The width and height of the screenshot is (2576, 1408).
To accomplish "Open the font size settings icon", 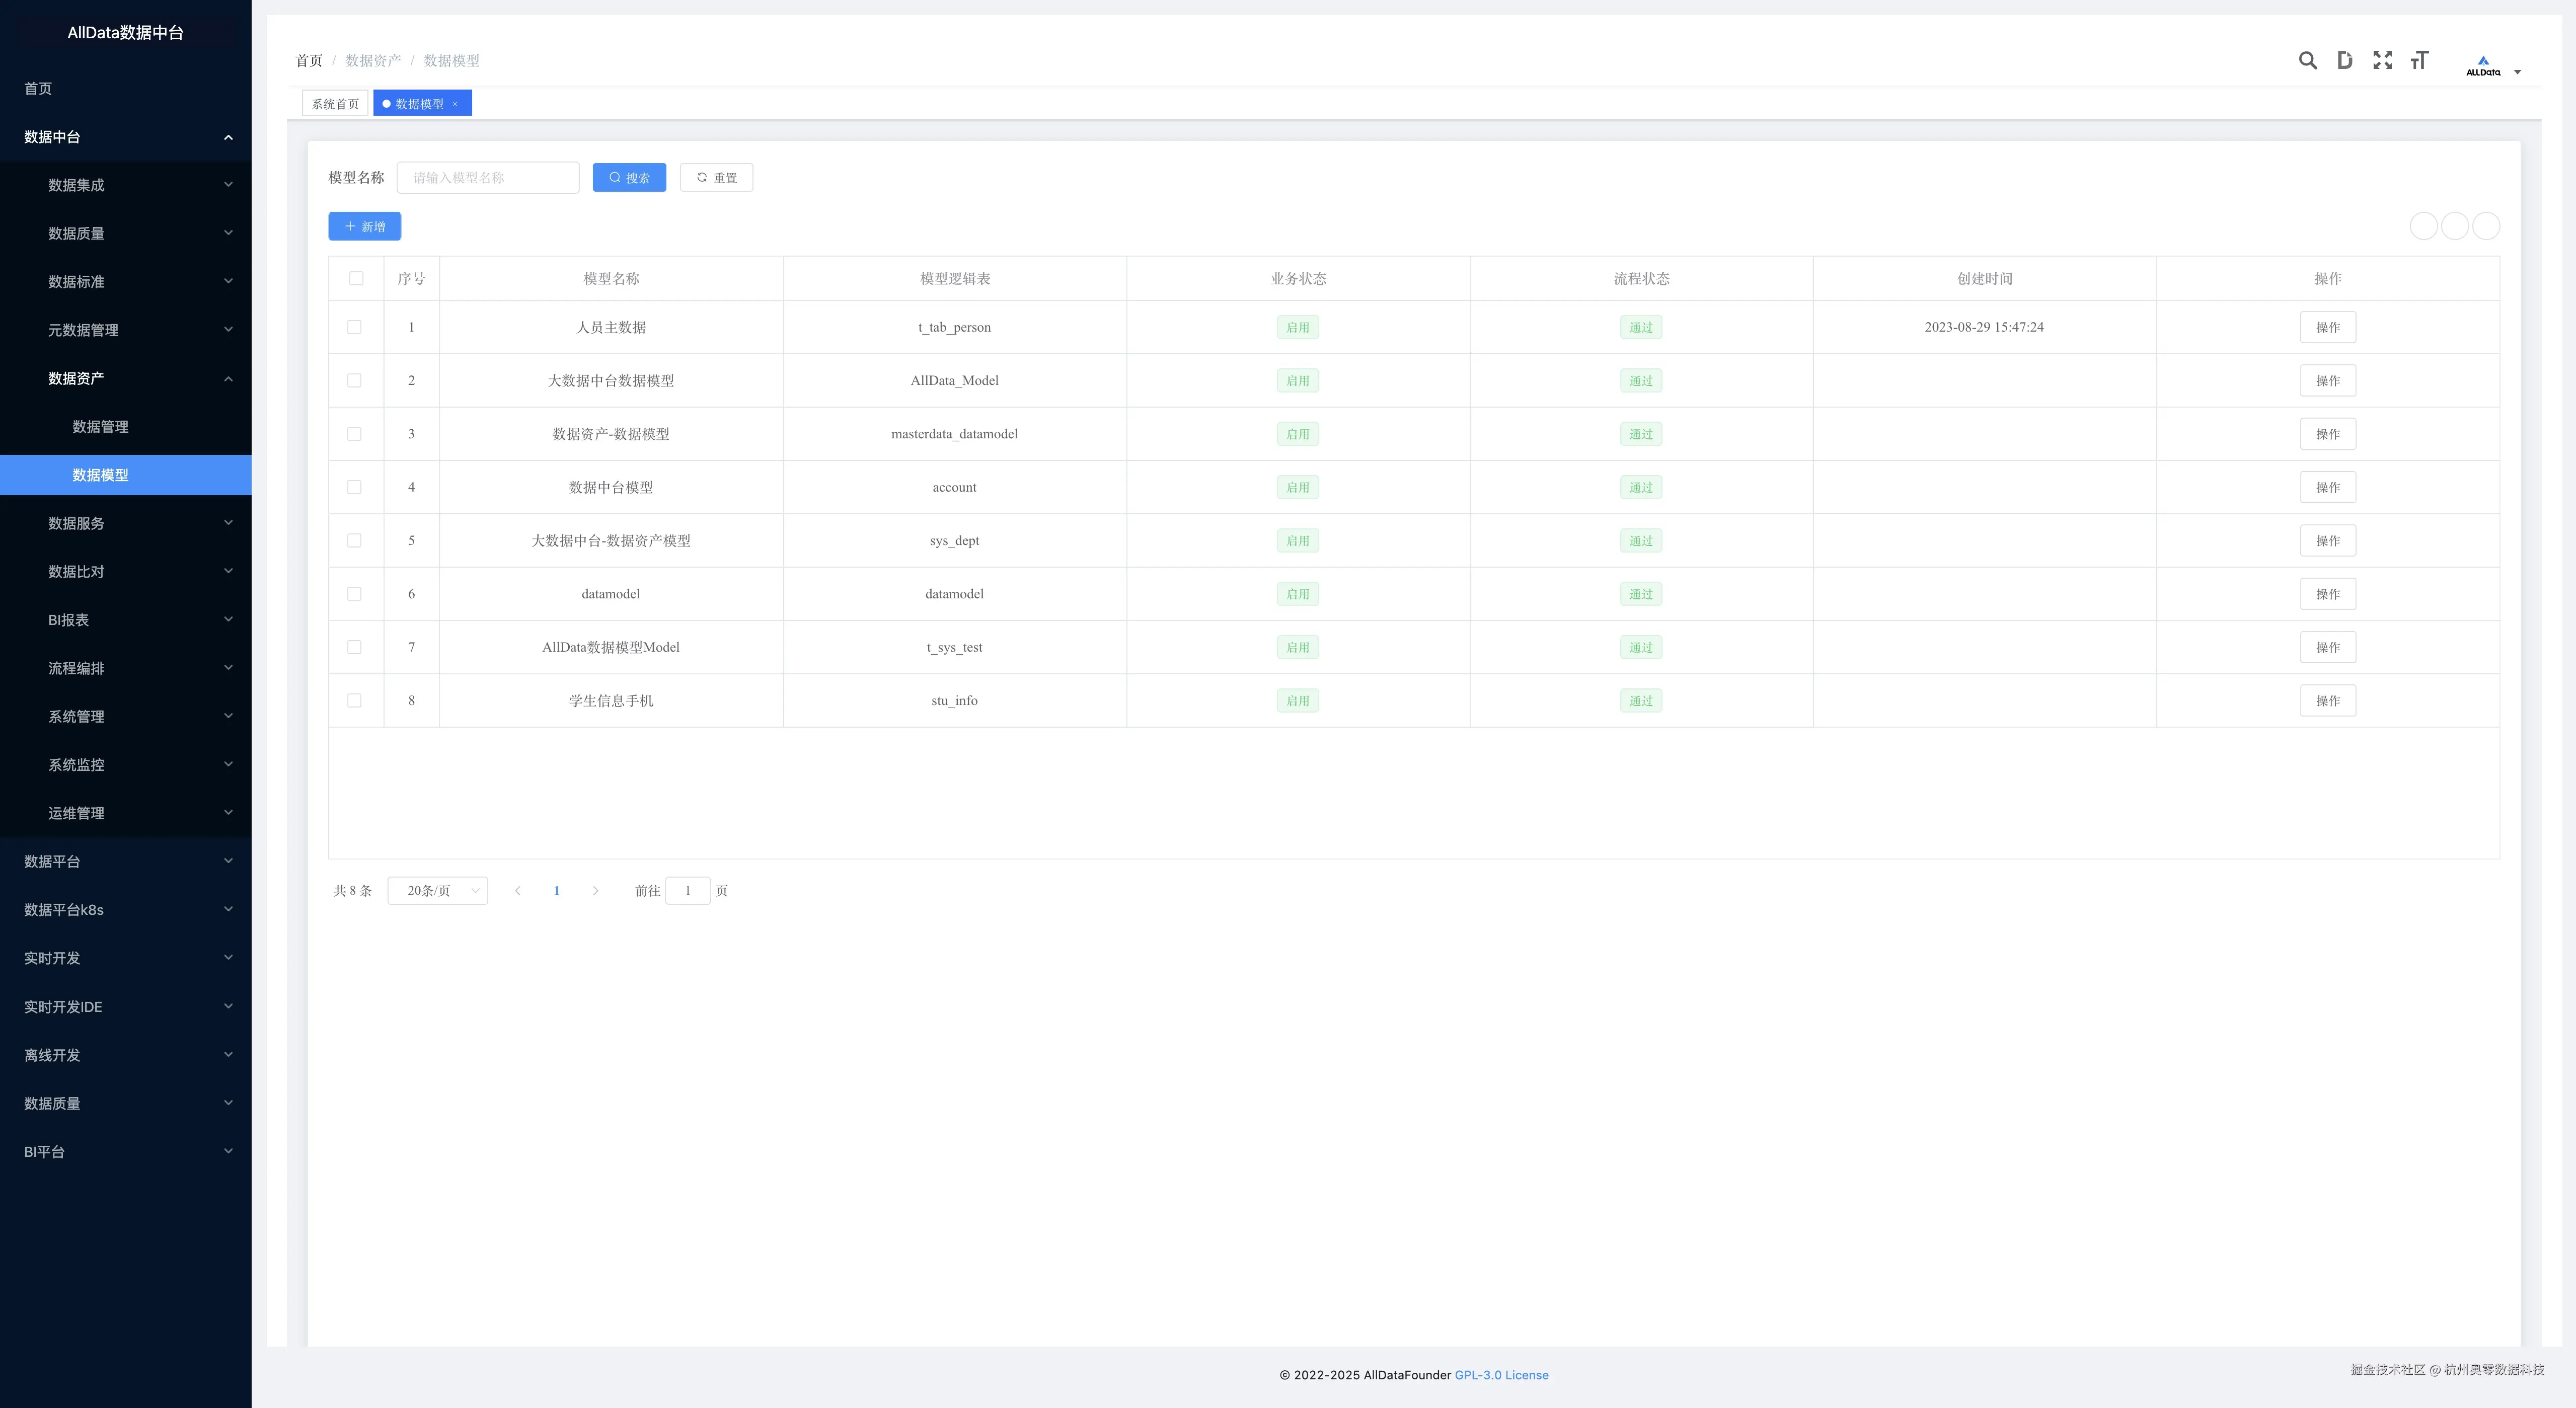I will click(2419, 61).
